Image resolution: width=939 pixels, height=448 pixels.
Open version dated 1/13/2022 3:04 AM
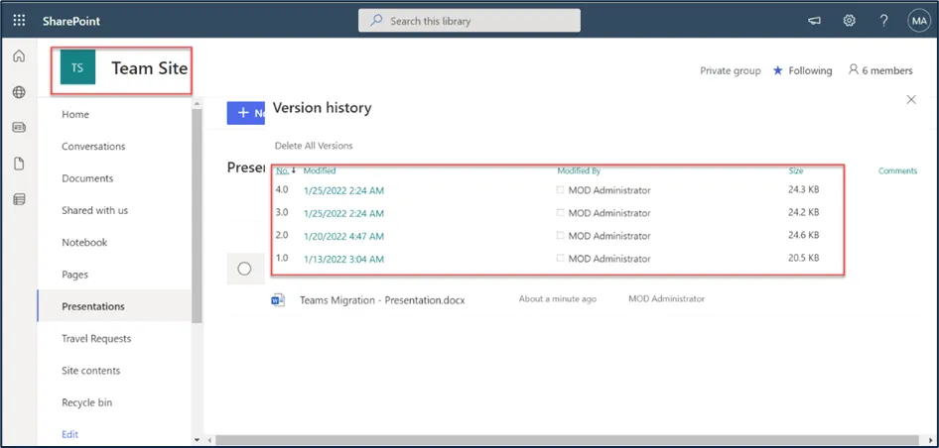point(343,259)
